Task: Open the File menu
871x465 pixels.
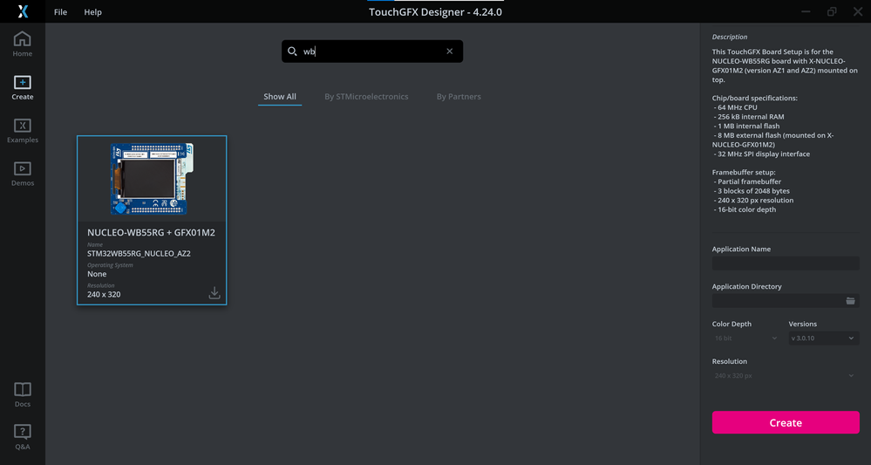Action: [60, 11]
